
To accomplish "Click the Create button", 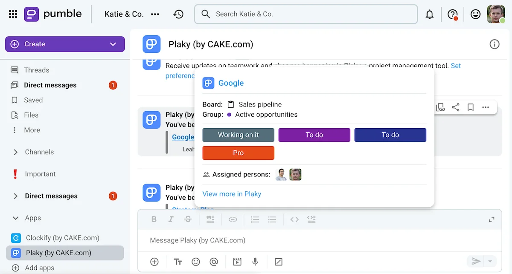I will coord(65,44).
